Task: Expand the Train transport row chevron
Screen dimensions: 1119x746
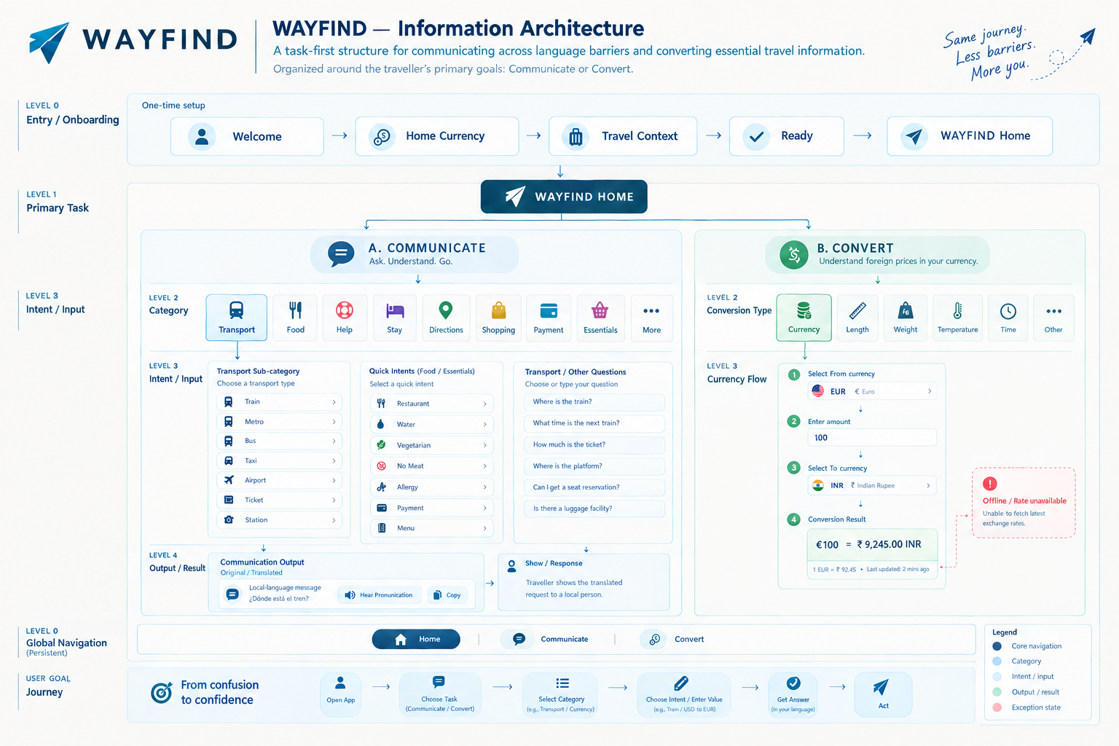Action: tap(334, 402)
